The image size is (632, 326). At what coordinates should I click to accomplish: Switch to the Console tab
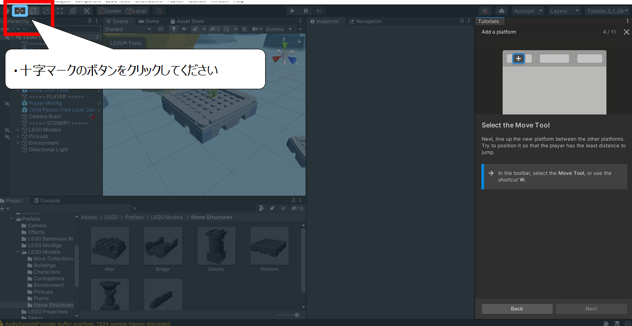coord(46,201)
